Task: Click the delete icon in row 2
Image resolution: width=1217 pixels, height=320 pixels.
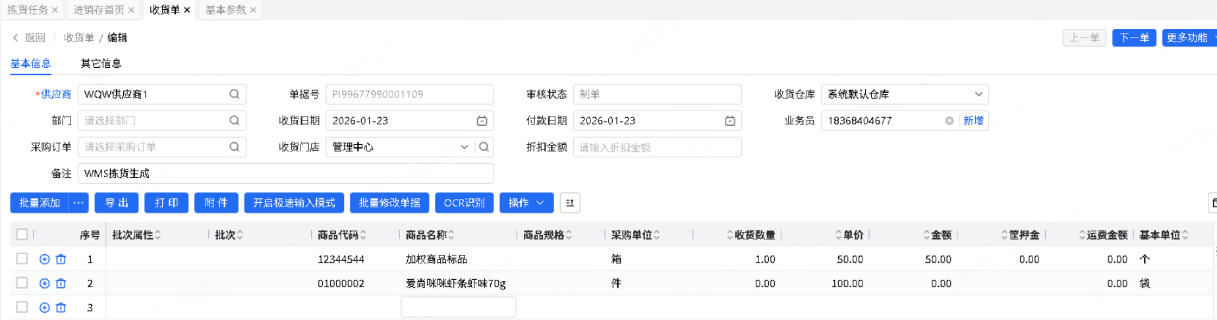Action: click(x=61, y=283)
